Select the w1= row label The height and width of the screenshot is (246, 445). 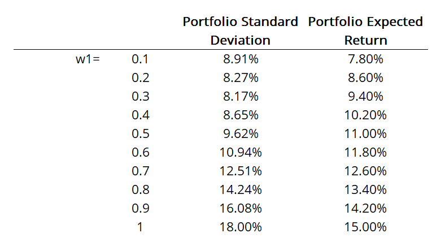pos(88,59)
